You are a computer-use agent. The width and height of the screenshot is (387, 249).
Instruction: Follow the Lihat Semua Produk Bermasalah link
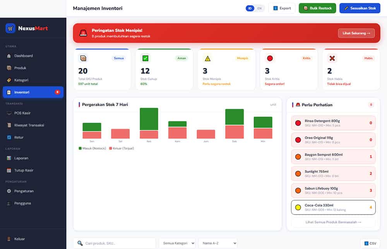(333, 222)
